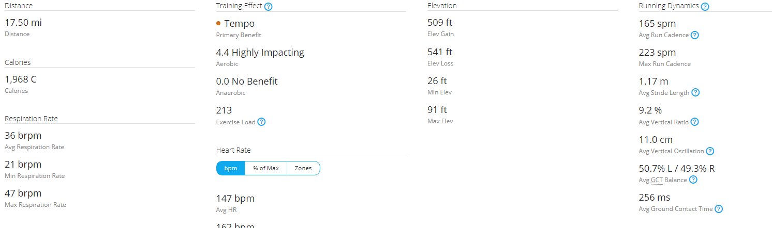Click the Training Effect section heading
772x228 pixels.
tap(239, 6)
